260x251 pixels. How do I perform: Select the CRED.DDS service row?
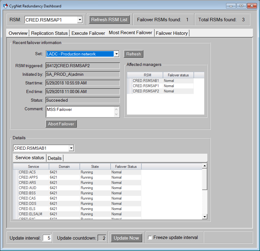tap(77, 204)
